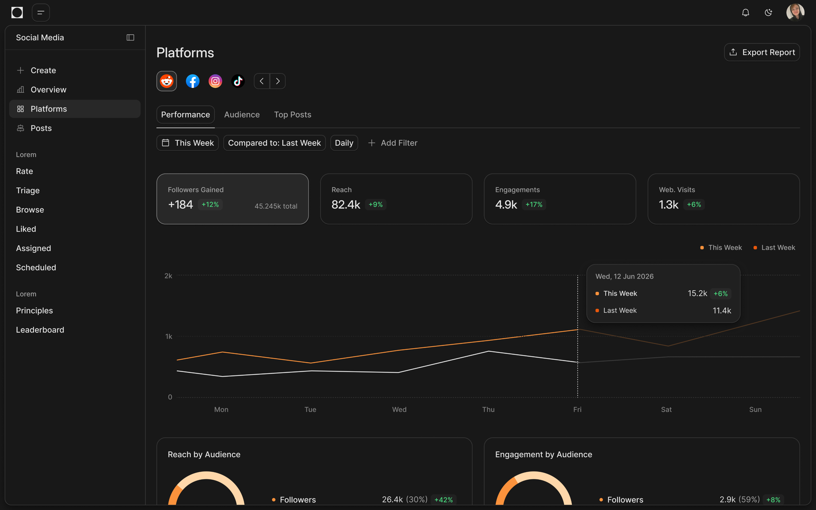The height and width of the screenshot is (510, 816).
Task: Open Compared to: Last Week dropdown
Action: coord(275,143)
